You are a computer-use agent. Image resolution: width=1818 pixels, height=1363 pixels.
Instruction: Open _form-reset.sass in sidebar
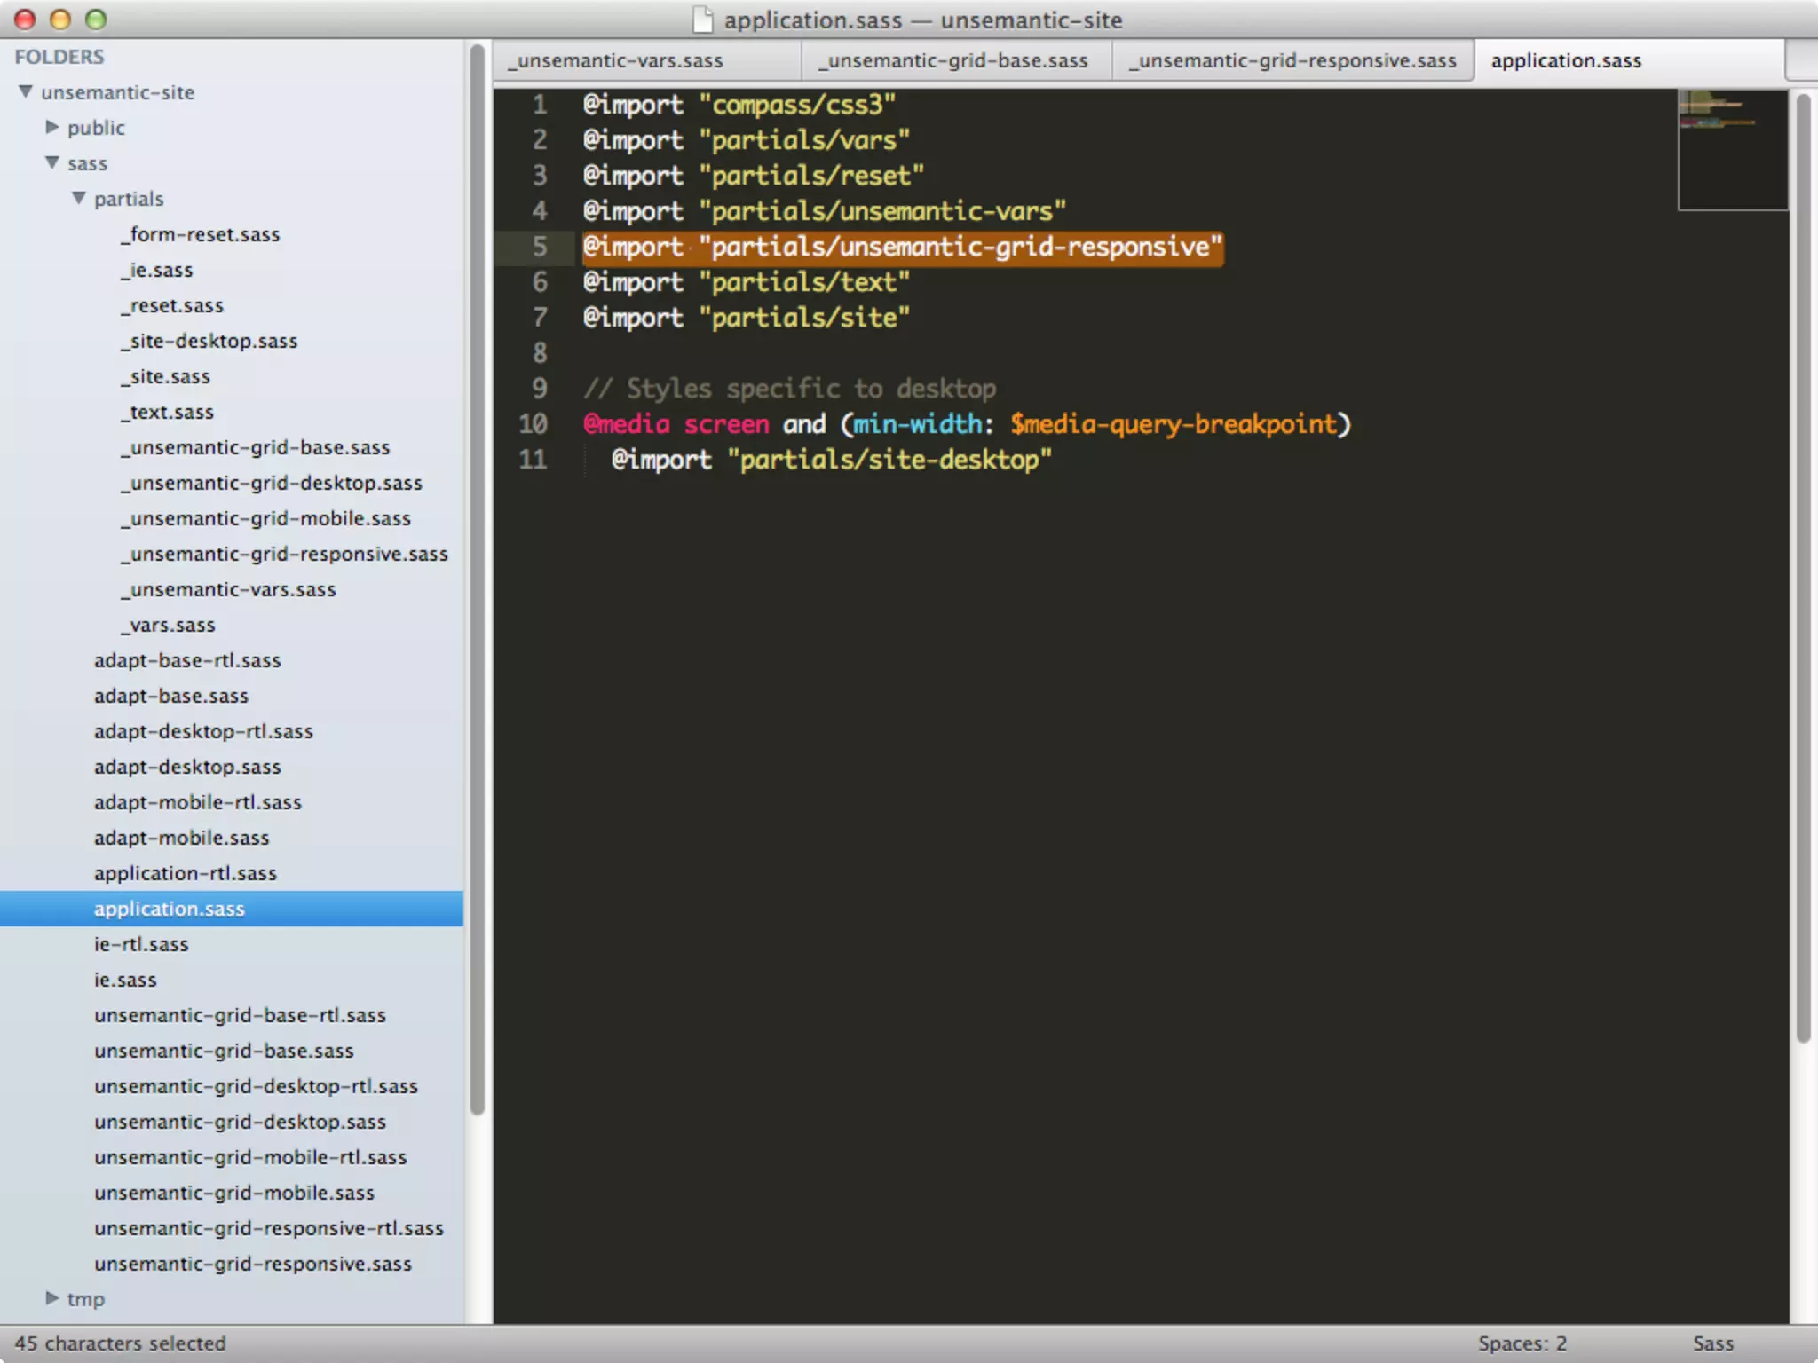201,234
